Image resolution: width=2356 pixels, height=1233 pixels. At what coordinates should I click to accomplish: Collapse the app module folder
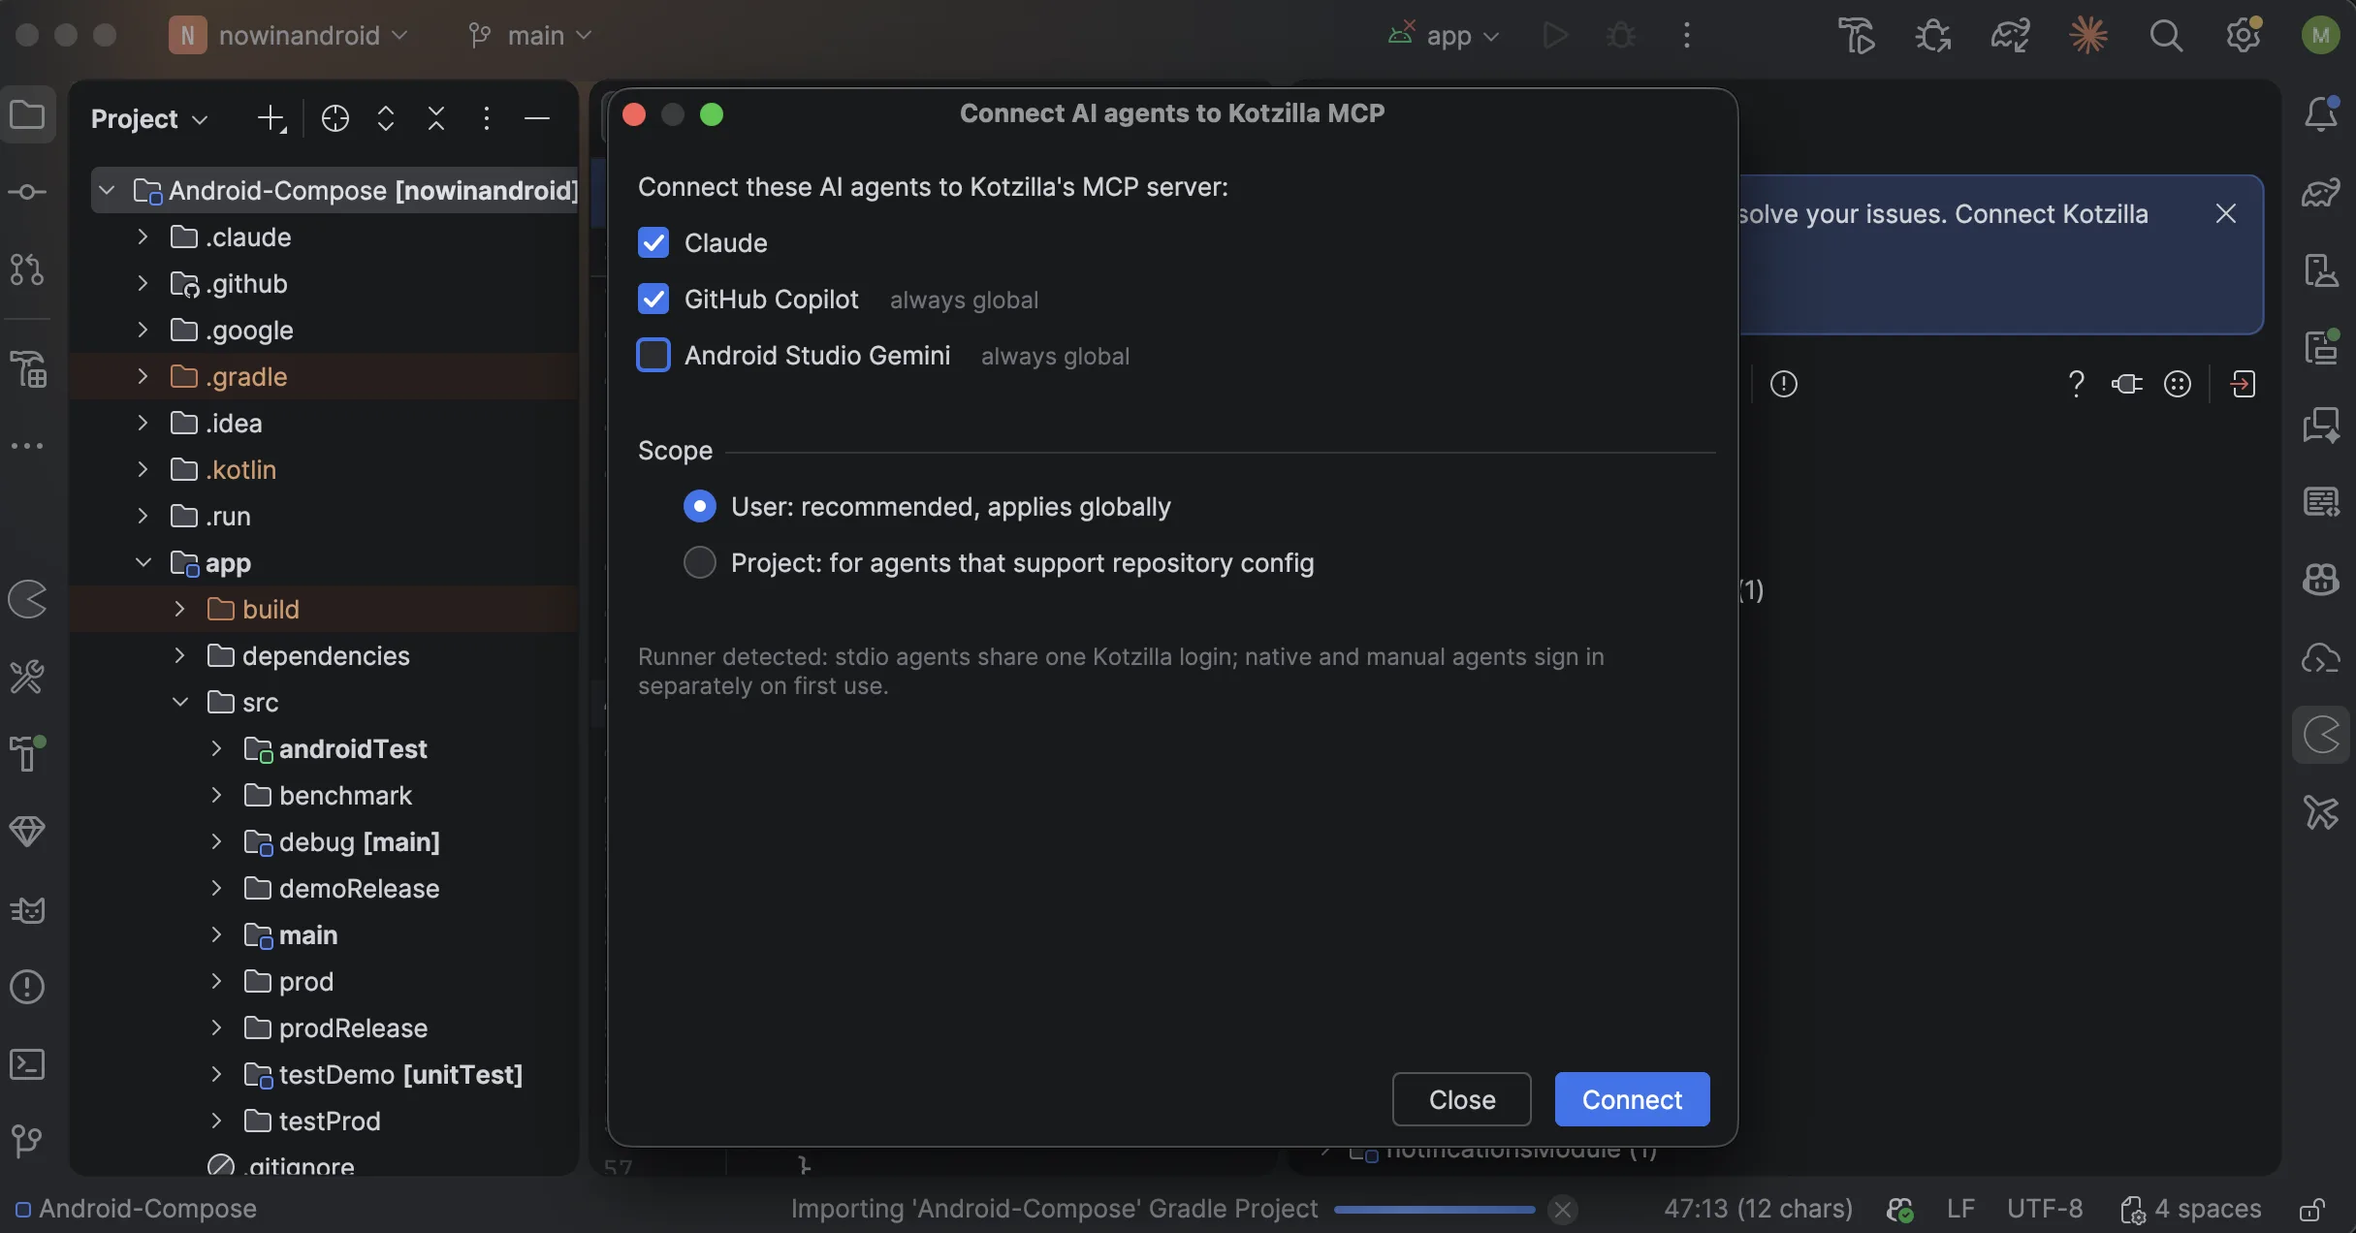point(143,562)
